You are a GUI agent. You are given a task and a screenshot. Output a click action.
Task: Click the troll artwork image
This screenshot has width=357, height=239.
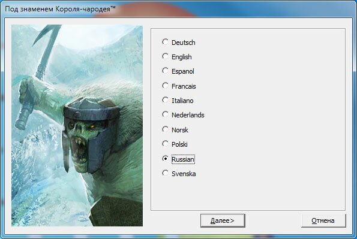pos(77,126)
